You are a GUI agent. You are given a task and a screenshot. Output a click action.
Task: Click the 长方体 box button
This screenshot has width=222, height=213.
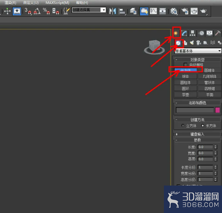coord(186,70)
